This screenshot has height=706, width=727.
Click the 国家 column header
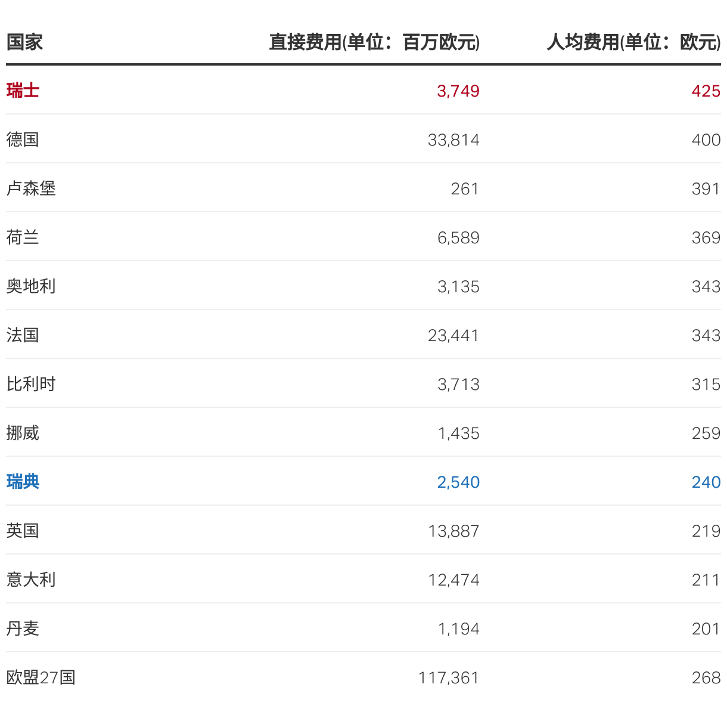tap(24, 42)
